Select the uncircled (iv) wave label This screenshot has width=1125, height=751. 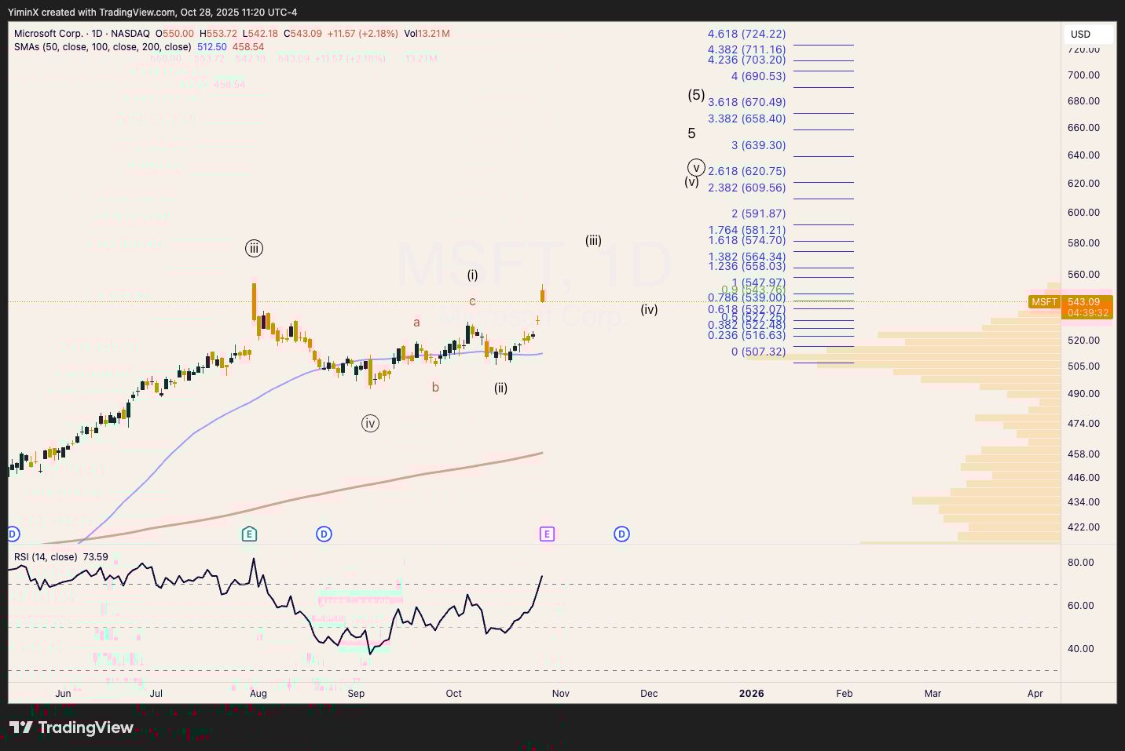pyautogui.click(x=649, y=310)
